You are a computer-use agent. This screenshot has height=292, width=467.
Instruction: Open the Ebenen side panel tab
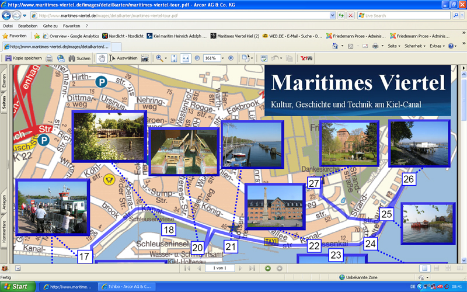point(4,81)
